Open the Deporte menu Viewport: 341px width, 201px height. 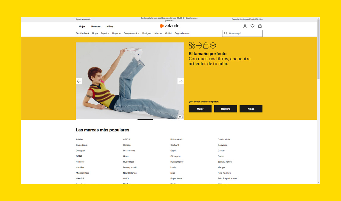tap(116, 33)
